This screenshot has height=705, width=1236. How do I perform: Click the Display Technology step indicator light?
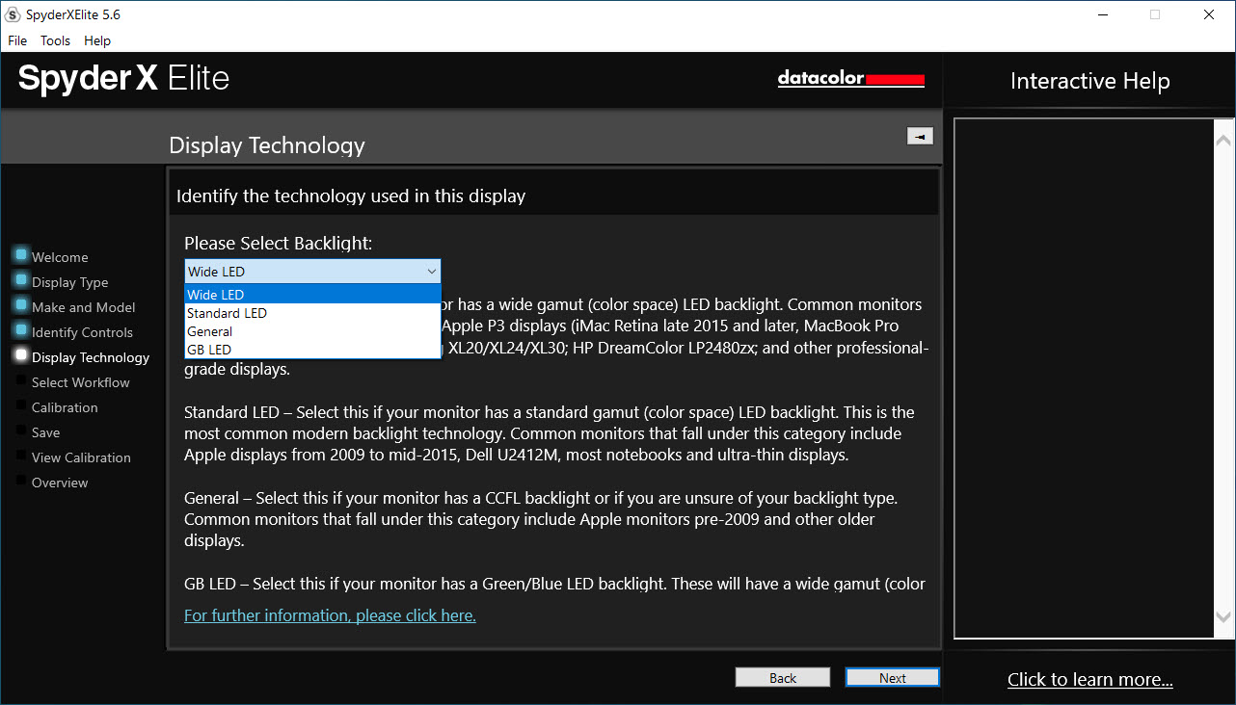pos(21,355)
